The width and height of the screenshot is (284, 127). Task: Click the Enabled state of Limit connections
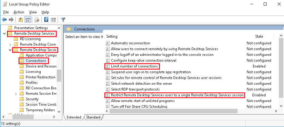pyautogui.click(x=259, y=66)
